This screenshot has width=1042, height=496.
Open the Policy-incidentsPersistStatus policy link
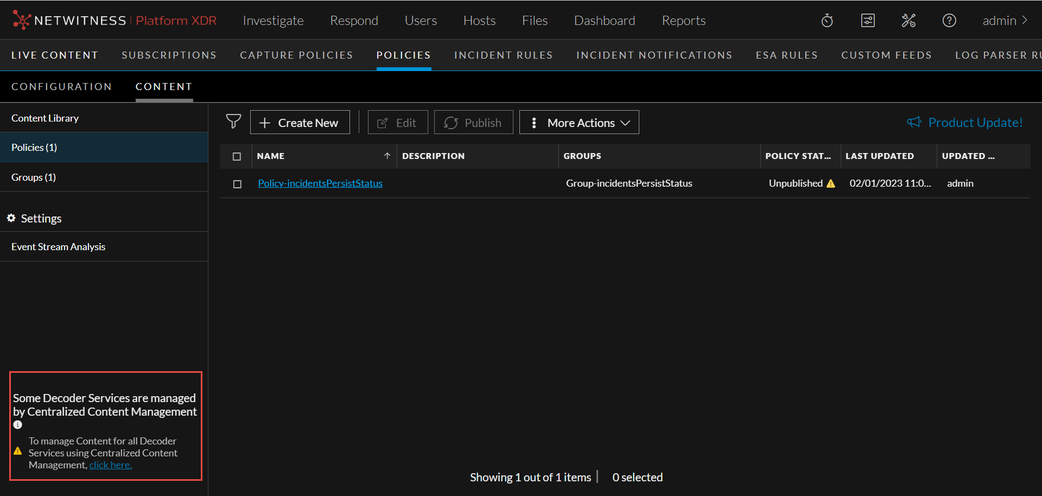click(320, 183)
